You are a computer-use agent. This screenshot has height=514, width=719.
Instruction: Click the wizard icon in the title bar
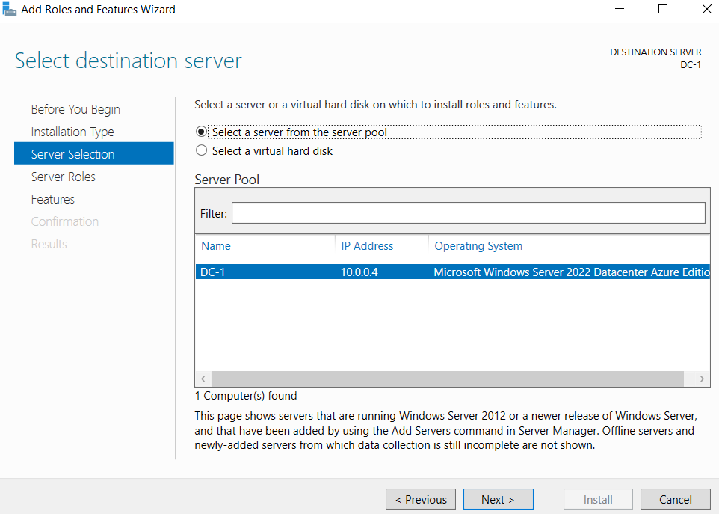coord(10,9)
